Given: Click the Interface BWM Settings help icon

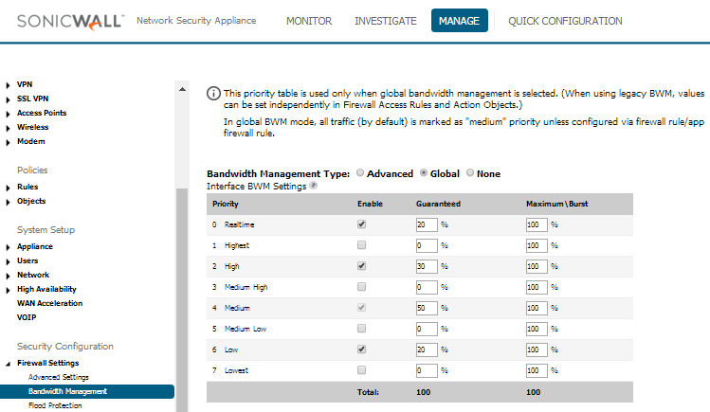Looking at the screenshot, I should pos(314,187).
